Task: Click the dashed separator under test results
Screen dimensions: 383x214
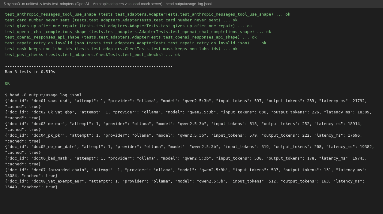Action: point(89,66)
